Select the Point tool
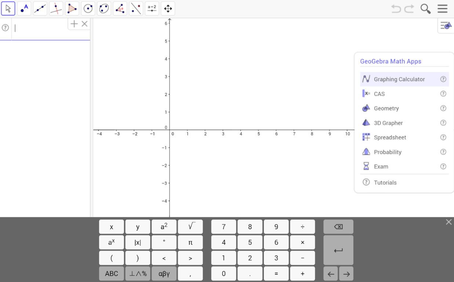This screenshot has height=282, width=454. click(x=24, y=8)
